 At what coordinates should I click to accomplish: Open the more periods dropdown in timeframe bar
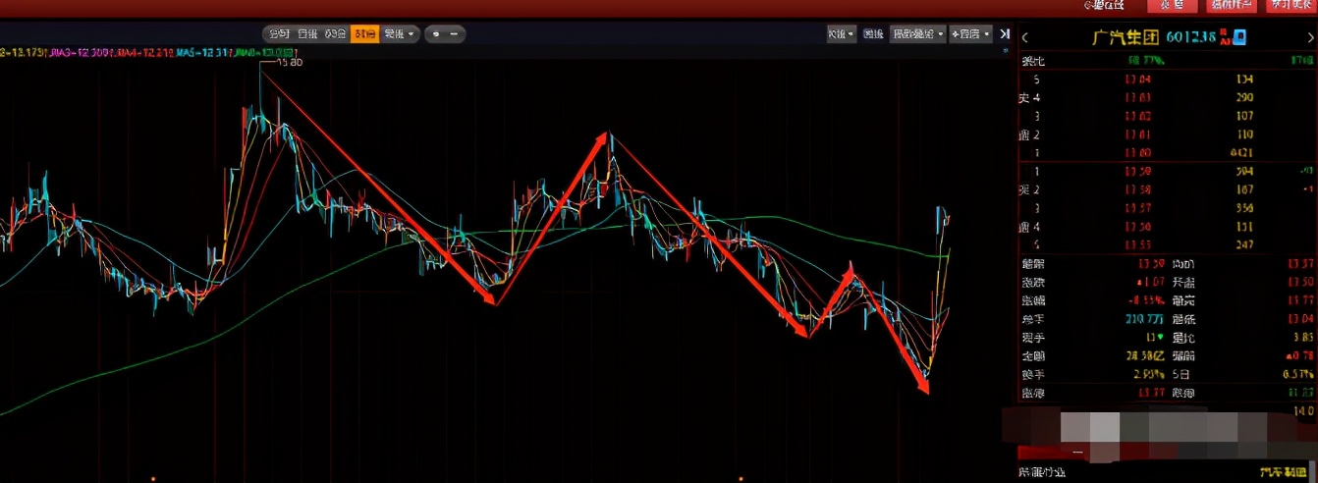[400, 33]
